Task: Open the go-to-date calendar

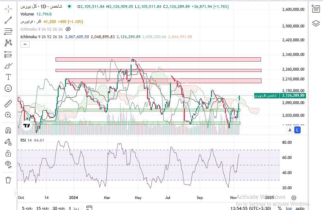Action: [89, 208]
